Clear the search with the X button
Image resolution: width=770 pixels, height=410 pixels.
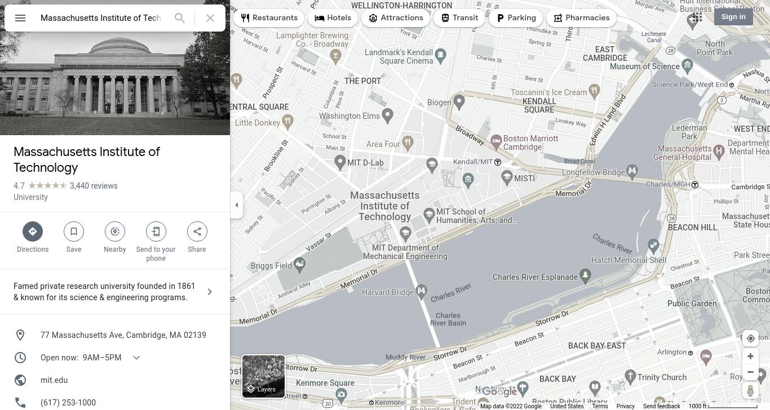pyautogui.click(x=210, y=18)
